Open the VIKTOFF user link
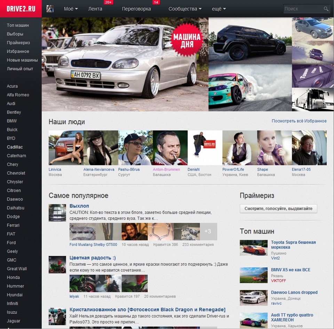Viewport: 334px width, 329px height. [278, 281]
